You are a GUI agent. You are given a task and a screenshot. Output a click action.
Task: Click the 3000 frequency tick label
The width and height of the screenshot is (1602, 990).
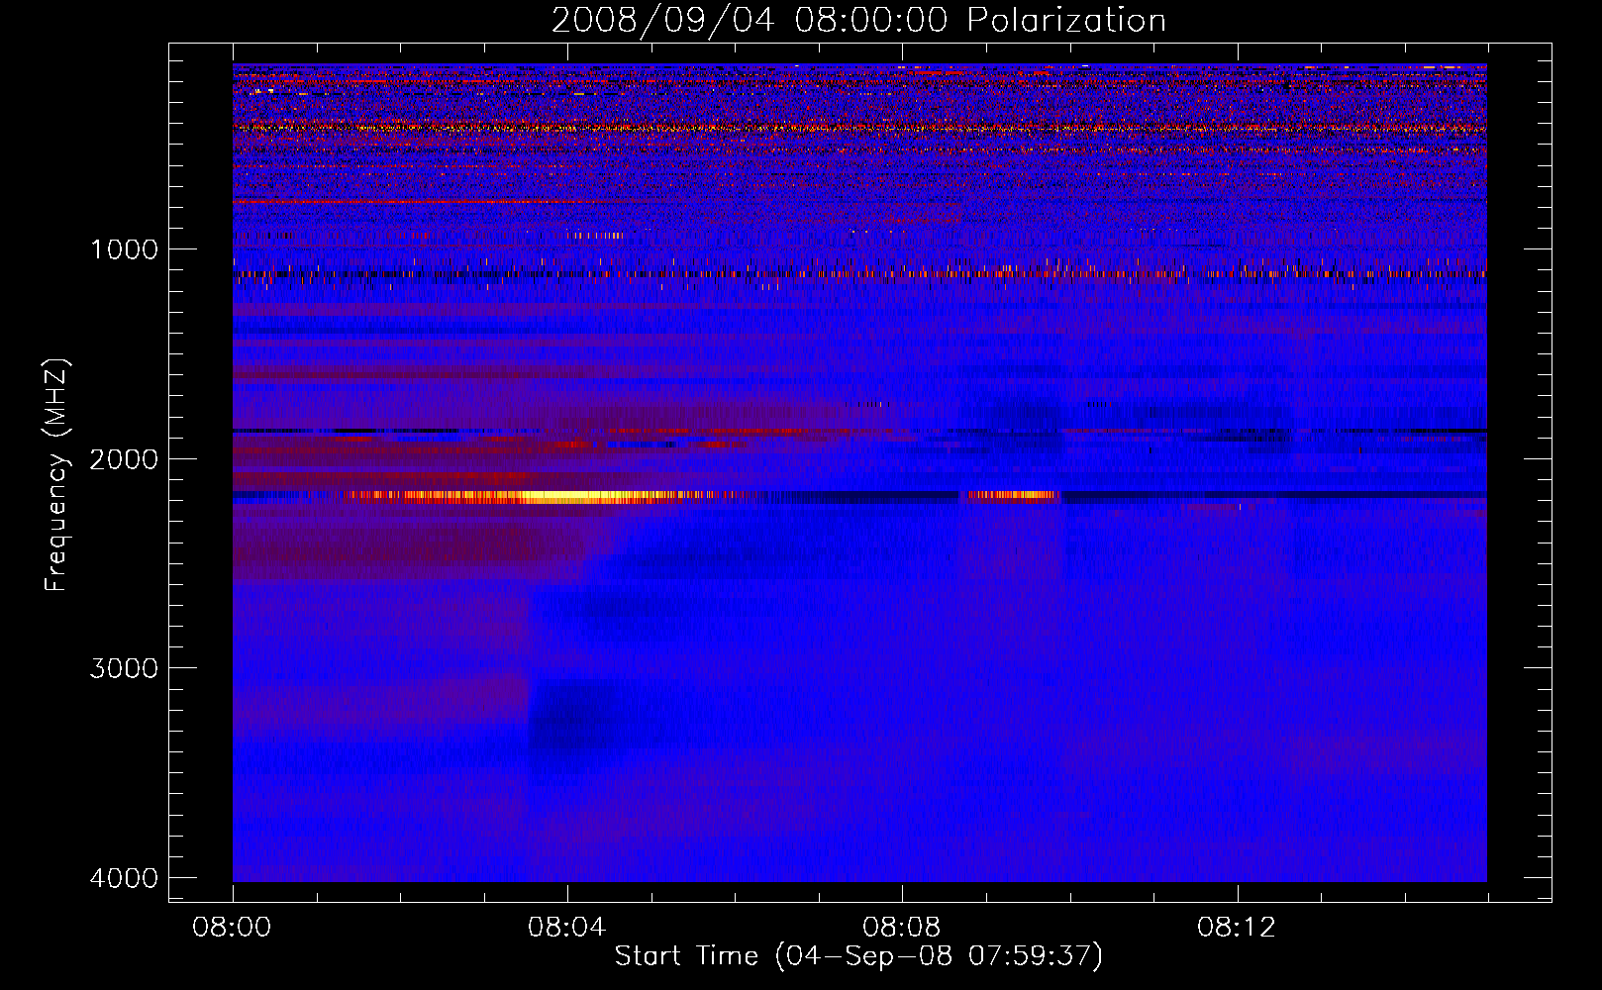pyautogui.click(x=124, y=668)
